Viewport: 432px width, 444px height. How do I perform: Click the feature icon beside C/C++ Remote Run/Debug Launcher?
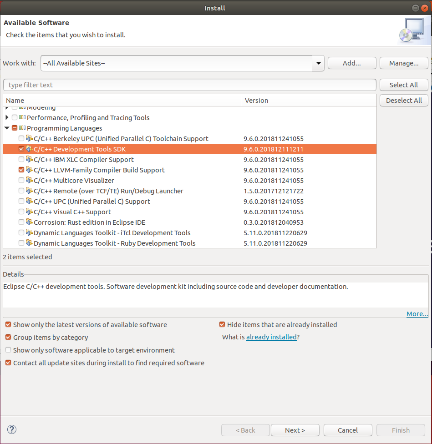coord(29,191)
